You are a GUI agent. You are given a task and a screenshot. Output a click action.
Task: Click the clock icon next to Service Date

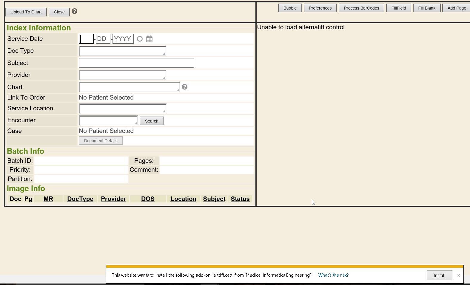[x=140, y=39]
